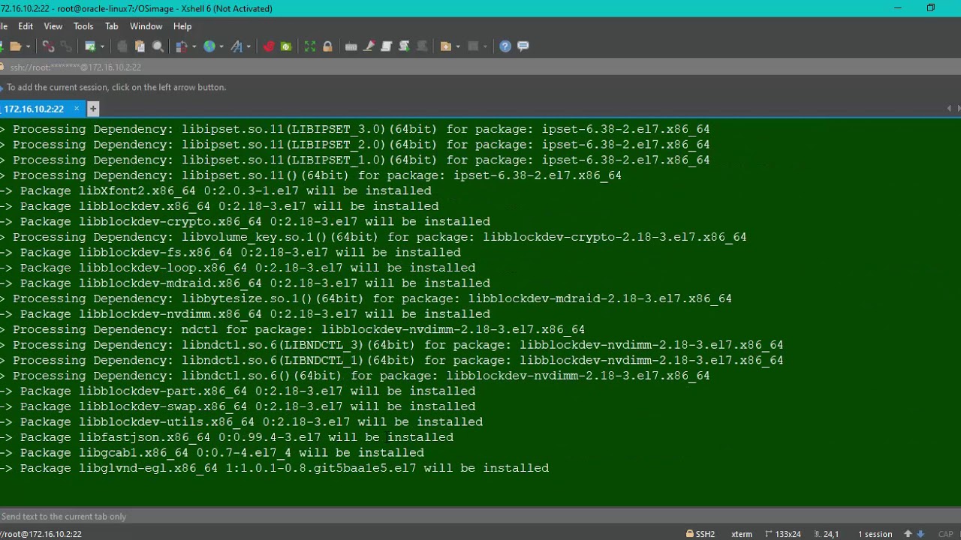Click the 133x24 terminal size status
The width and height of the screenshot is (961, 540).
[783, 534]
